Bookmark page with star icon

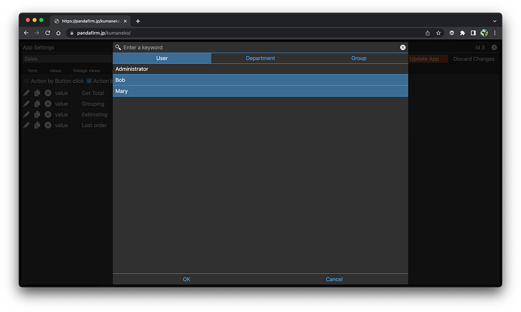438,33
